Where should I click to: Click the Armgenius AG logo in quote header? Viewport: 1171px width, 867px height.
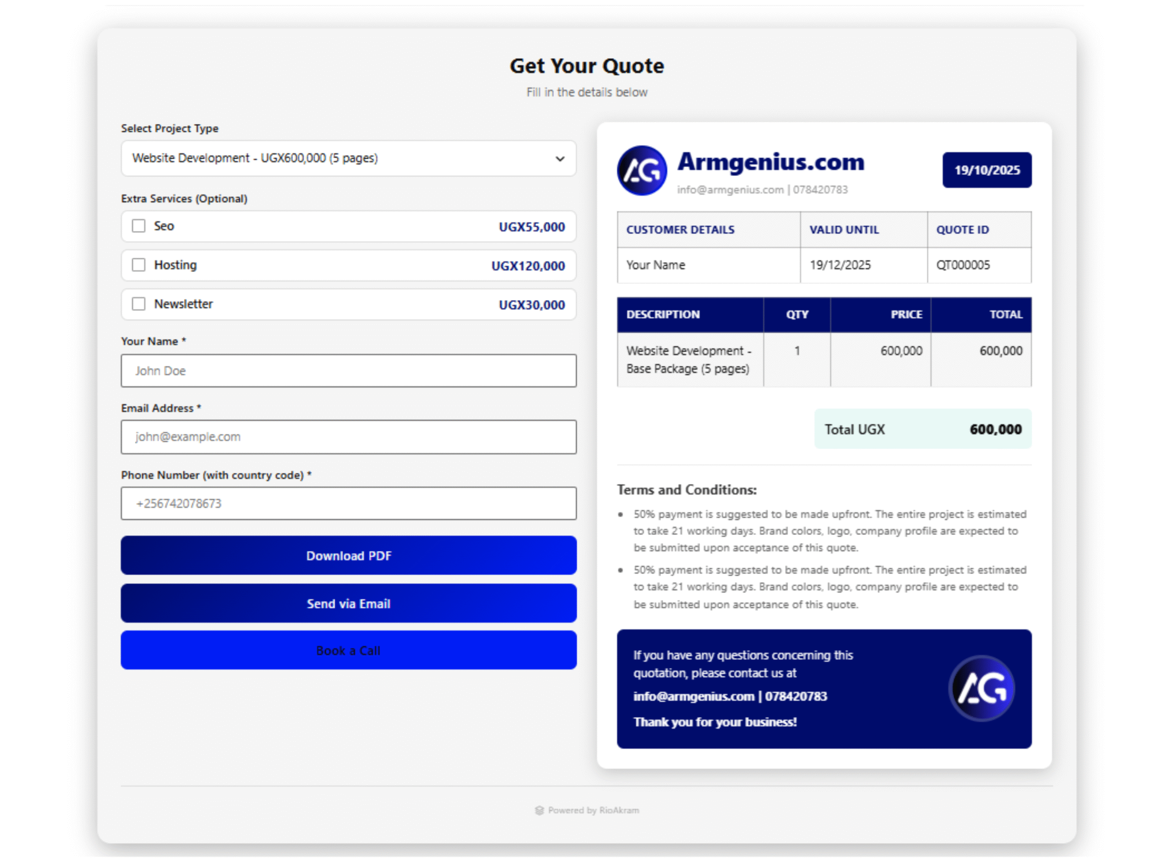pyautogui.click(x=641, y=171)
